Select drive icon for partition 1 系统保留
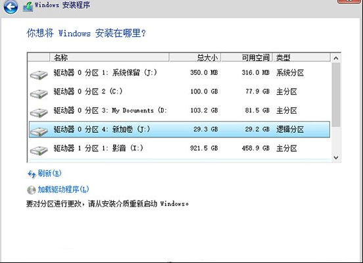This screenshot has height=263, width=363. (x=39, y=74)
